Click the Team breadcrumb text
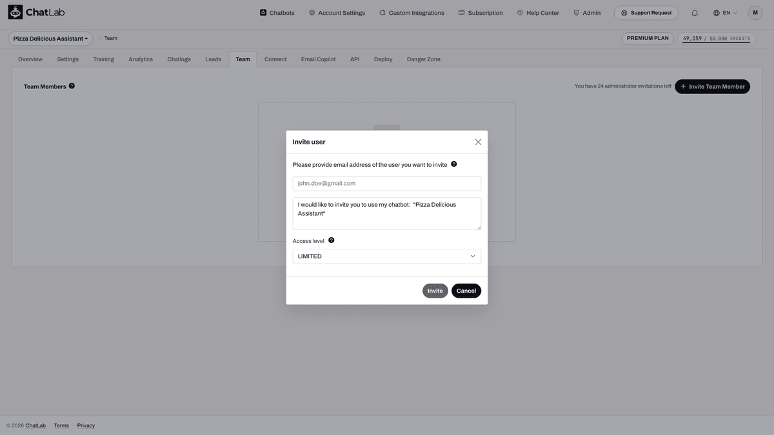This screenshot has height=435, width=774. pyautogui.click(x=111, y=38)
